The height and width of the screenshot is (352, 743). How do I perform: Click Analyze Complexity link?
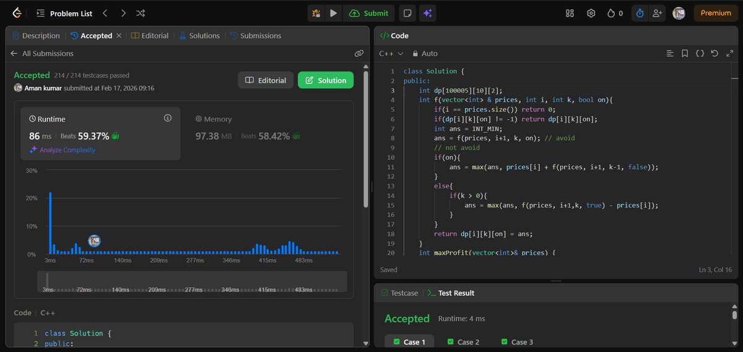[62, 150]
